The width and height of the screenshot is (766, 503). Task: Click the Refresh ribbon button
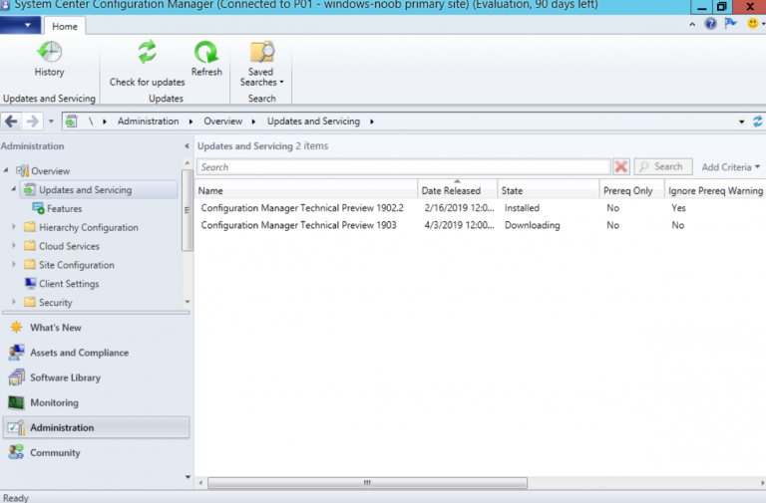coord(206,59)
